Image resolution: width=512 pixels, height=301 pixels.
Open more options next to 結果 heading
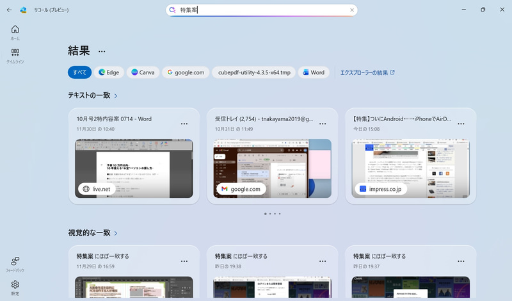pos(102,51)
